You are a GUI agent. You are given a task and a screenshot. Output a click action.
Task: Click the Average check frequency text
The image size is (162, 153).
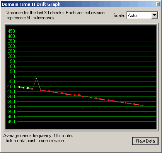coord(38,136)
